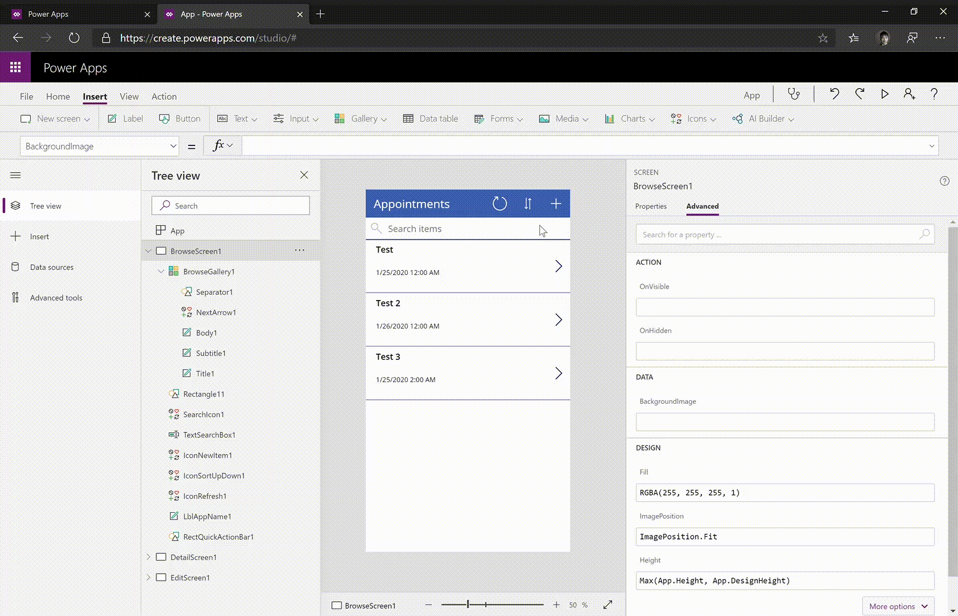
Task: Open the browser settings ellipsis menu
Action: click(x=940, y=38)
